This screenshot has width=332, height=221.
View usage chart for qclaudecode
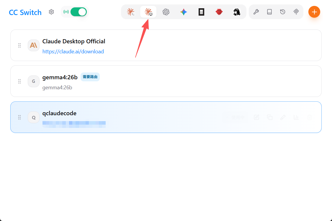[x=296, y=117]
